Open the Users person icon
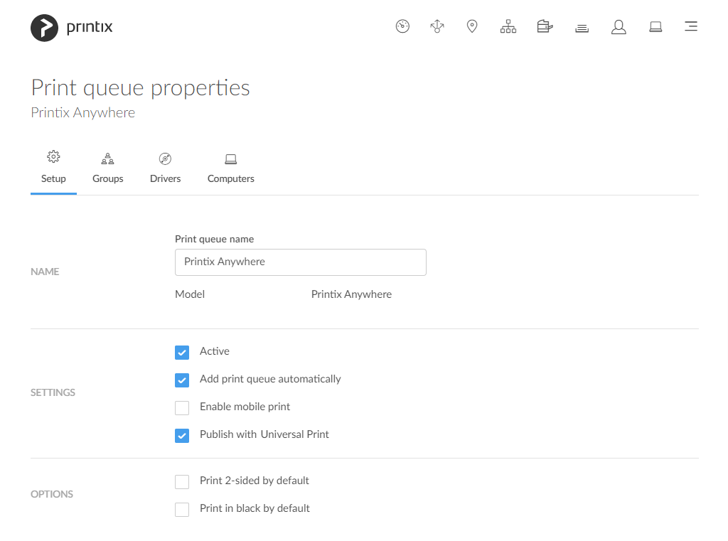Screen dimensions: 728x541 tap(619, 27)
